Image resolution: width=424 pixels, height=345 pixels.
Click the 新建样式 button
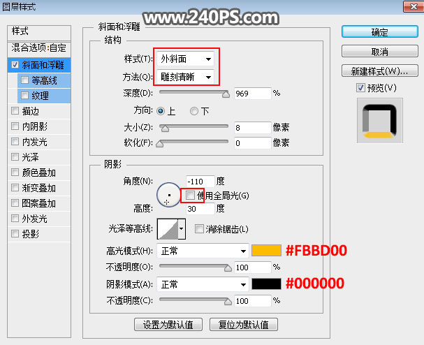(380, 71)
